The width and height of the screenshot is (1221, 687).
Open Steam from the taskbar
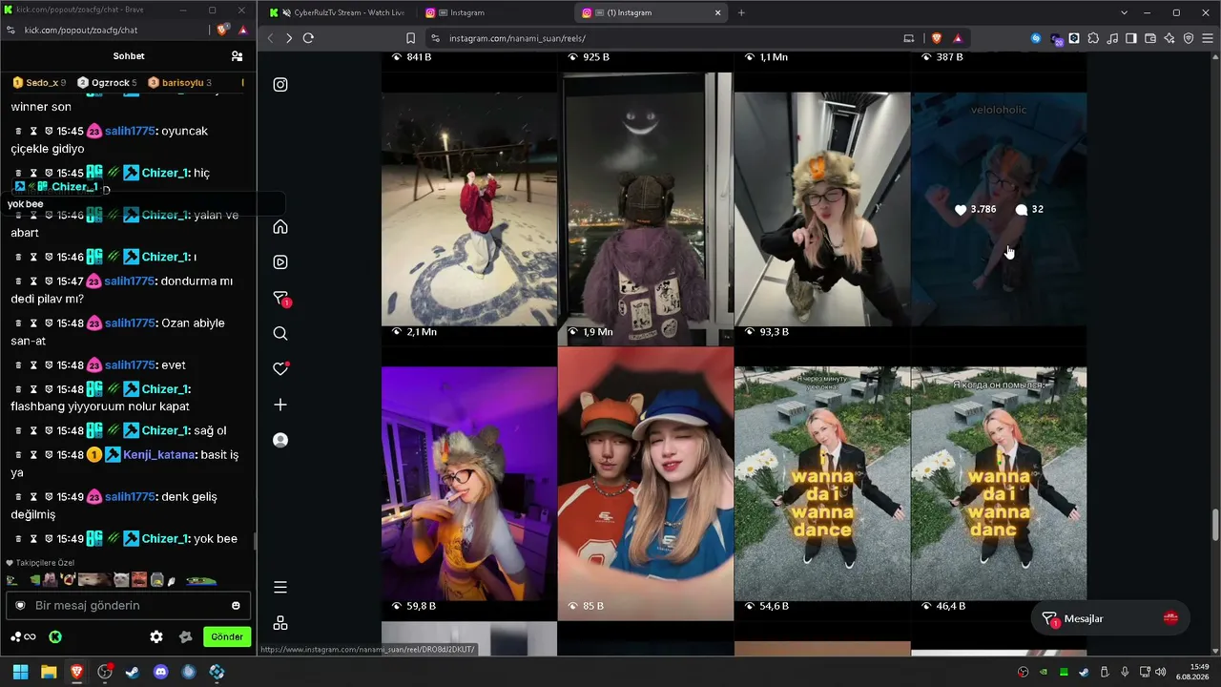133,672
